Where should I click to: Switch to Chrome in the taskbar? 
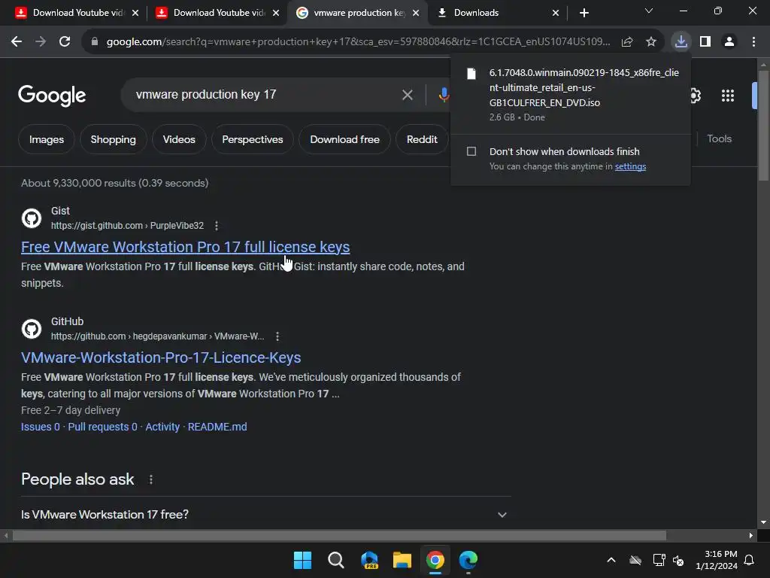click(x=435, y=560)
